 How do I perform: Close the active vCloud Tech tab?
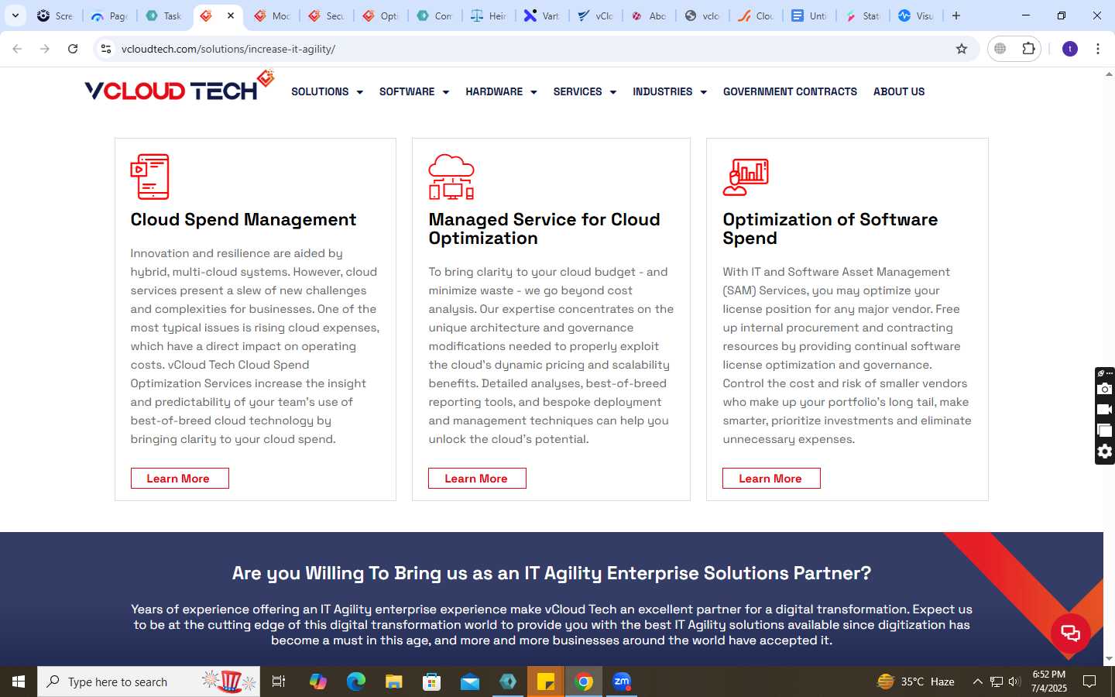pyautogui.click(x=231, y=15)
